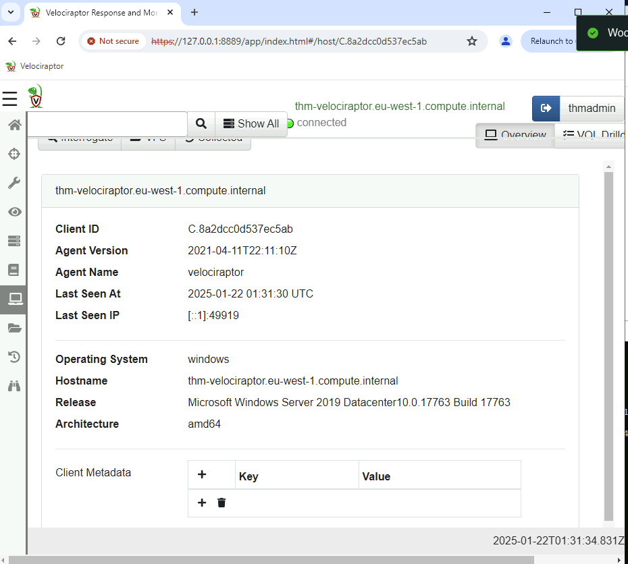The width and height of the screenshot is (628, 564).
Task: Click green hostname link in header
Action: click(x=400, y=106)
